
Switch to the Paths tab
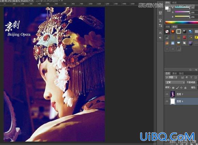pyautogui.click(x=181, y=73)
